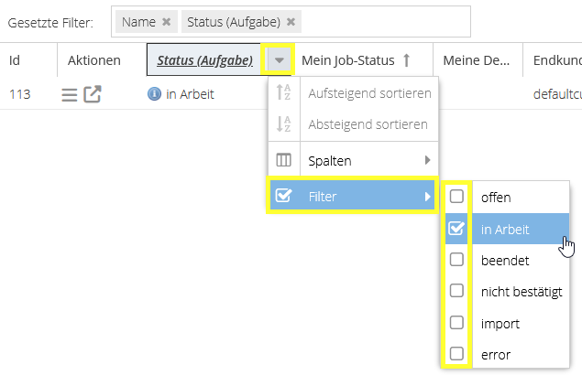Uncheck the in Arbeit filter checkbox
This screenshot has height=386, width=582.
pyautogui.click(x=456, y=228)
